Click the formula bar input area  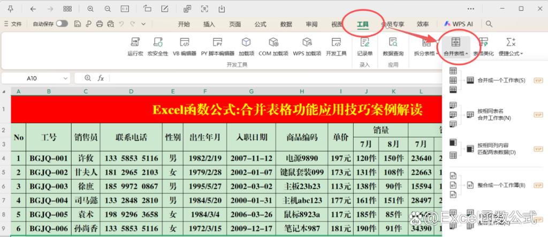tap(275, 78)
